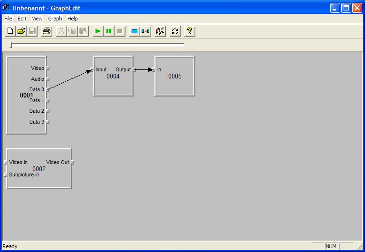Select the Output pin of filter 0004

point(134,69)
